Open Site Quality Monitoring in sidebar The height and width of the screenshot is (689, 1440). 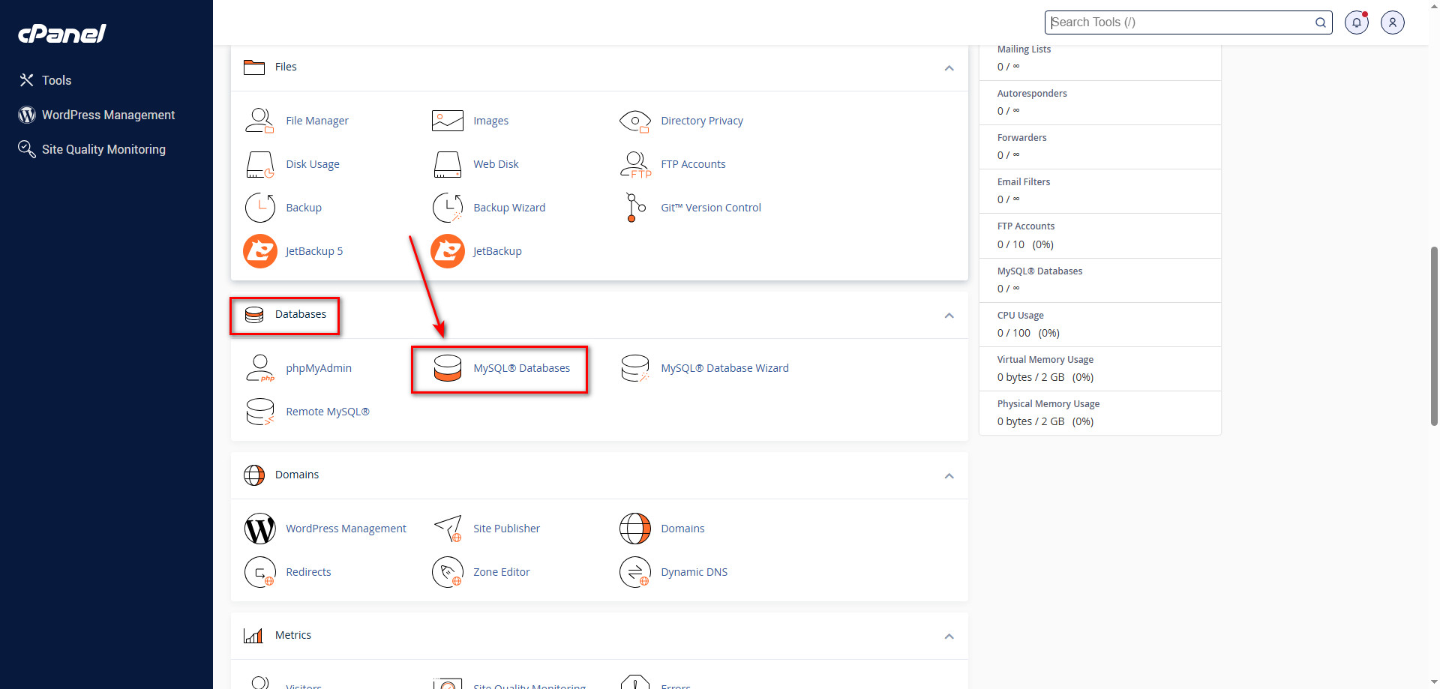(x=103, y=149)
